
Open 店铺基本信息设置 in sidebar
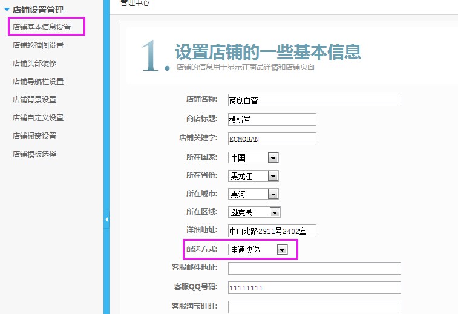pos(42,27)
